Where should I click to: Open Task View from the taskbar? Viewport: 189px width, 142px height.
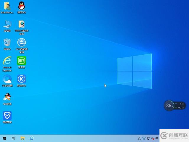13,138
